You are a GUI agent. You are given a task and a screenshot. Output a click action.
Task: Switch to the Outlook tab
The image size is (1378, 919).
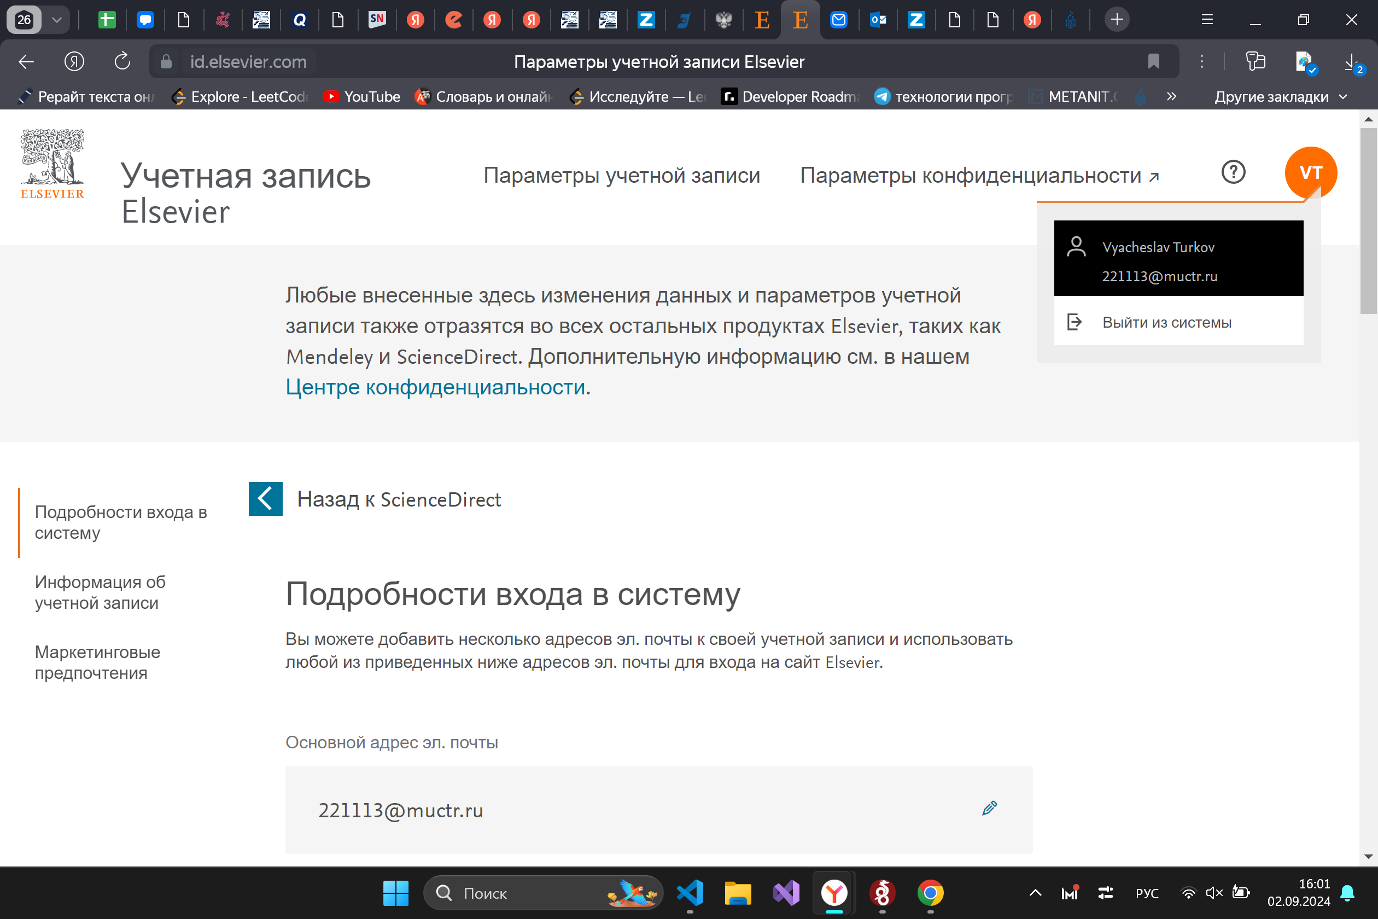click(x=877, y=20)
